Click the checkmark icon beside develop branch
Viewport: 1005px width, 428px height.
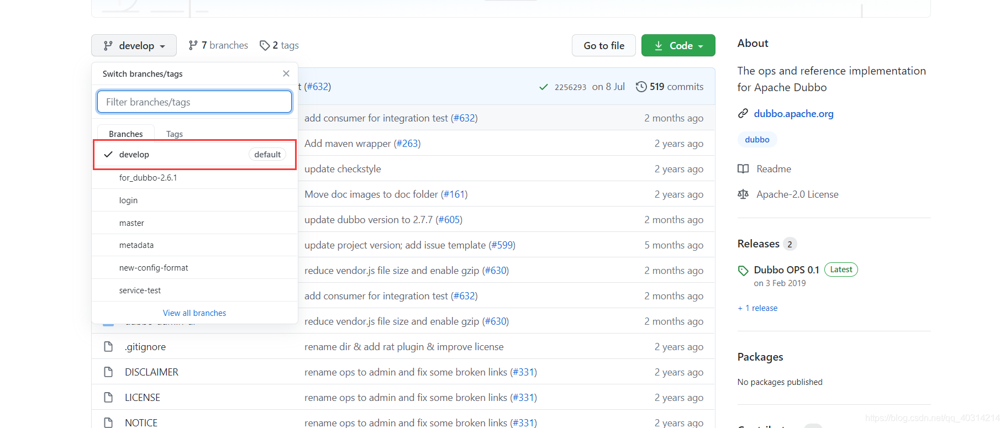(x=108, y=155)
